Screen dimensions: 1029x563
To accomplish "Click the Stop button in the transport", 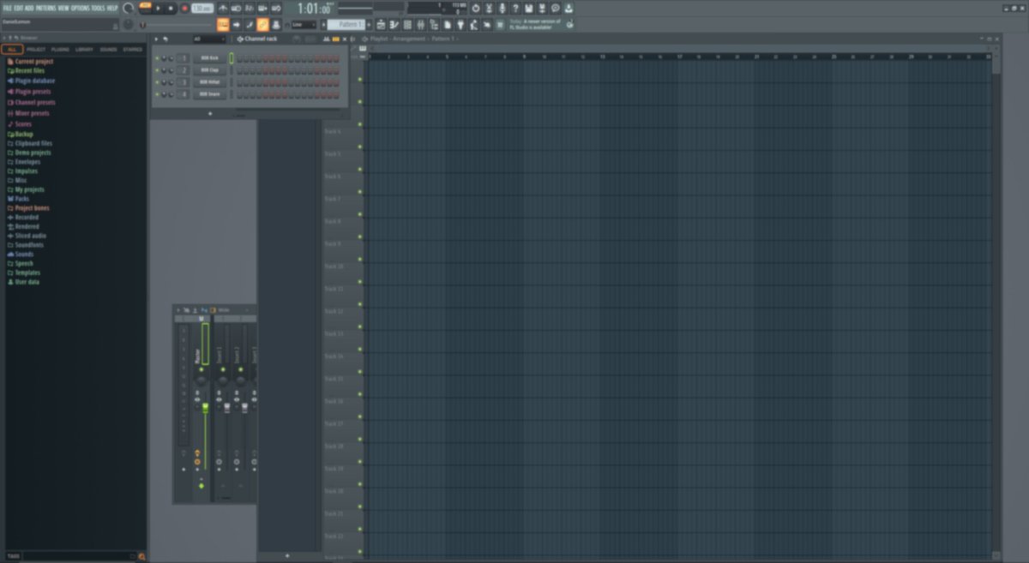I will click(x=171, y=8).
